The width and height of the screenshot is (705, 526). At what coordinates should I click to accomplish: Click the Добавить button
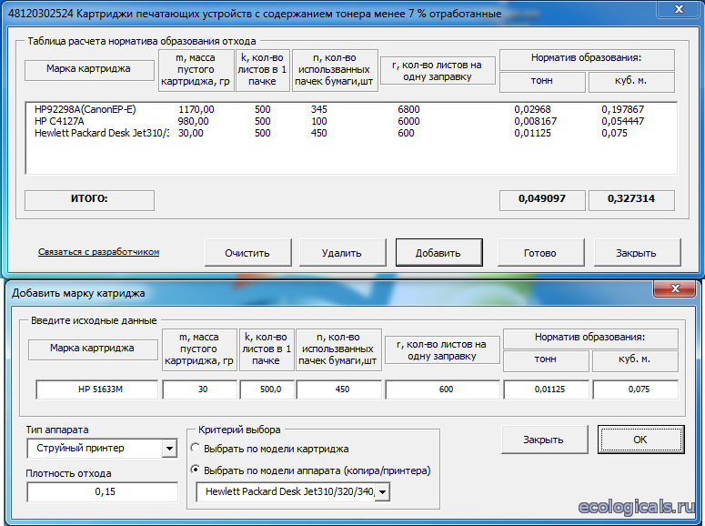[438, 253]
